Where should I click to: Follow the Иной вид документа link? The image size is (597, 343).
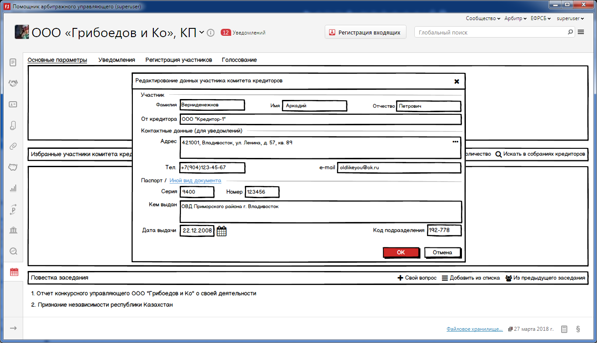pos(195,181)
